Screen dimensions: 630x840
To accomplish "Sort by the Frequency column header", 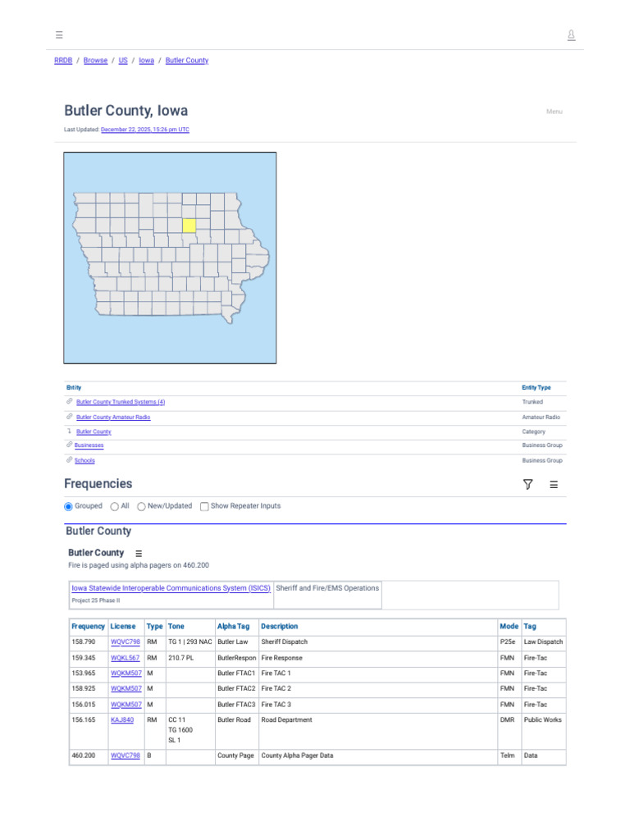I will coord(89,626).
